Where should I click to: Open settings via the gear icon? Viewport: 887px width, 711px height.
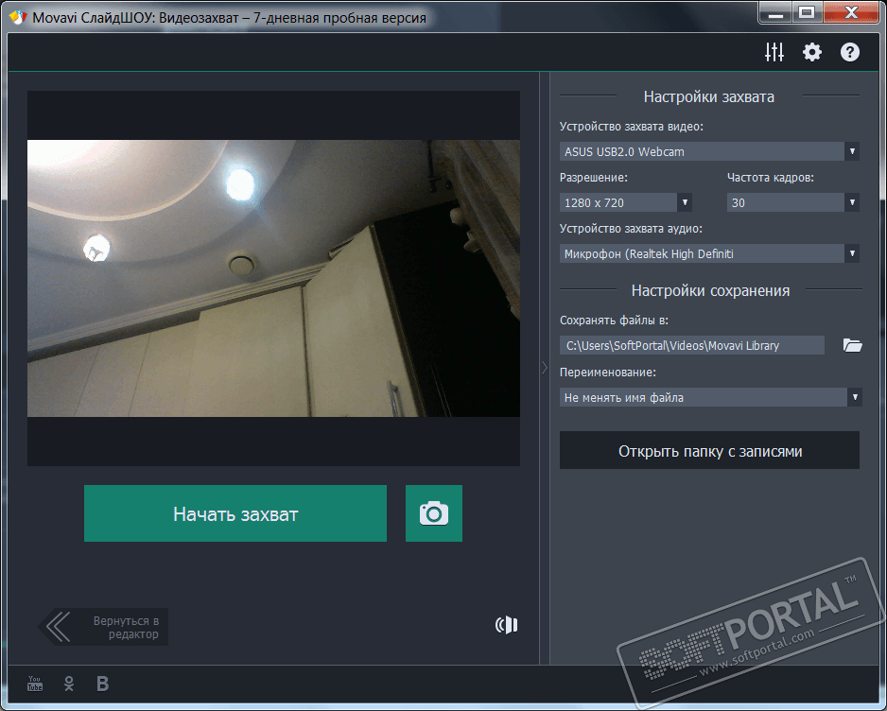[x=811, y=53]
